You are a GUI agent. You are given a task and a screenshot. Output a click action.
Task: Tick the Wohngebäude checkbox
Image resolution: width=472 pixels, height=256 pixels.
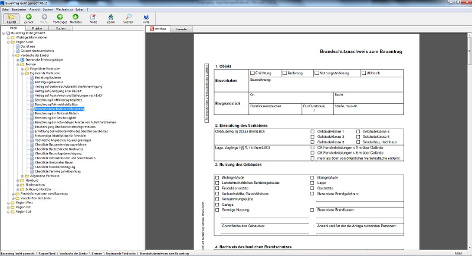pos(217,178)
